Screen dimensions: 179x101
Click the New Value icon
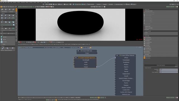pyautogui.click(x=144, y=54)
